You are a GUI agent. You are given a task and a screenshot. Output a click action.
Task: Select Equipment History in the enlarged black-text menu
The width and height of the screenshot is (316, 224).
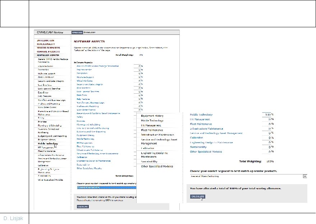[x=152, y=116]
